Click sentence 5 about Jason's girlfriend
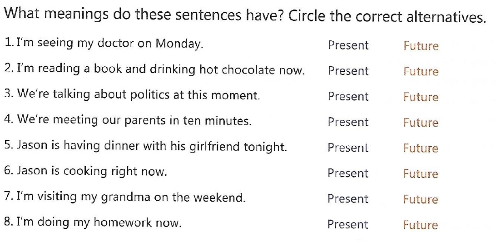496x247 pixels. click(x=146, y=146)
